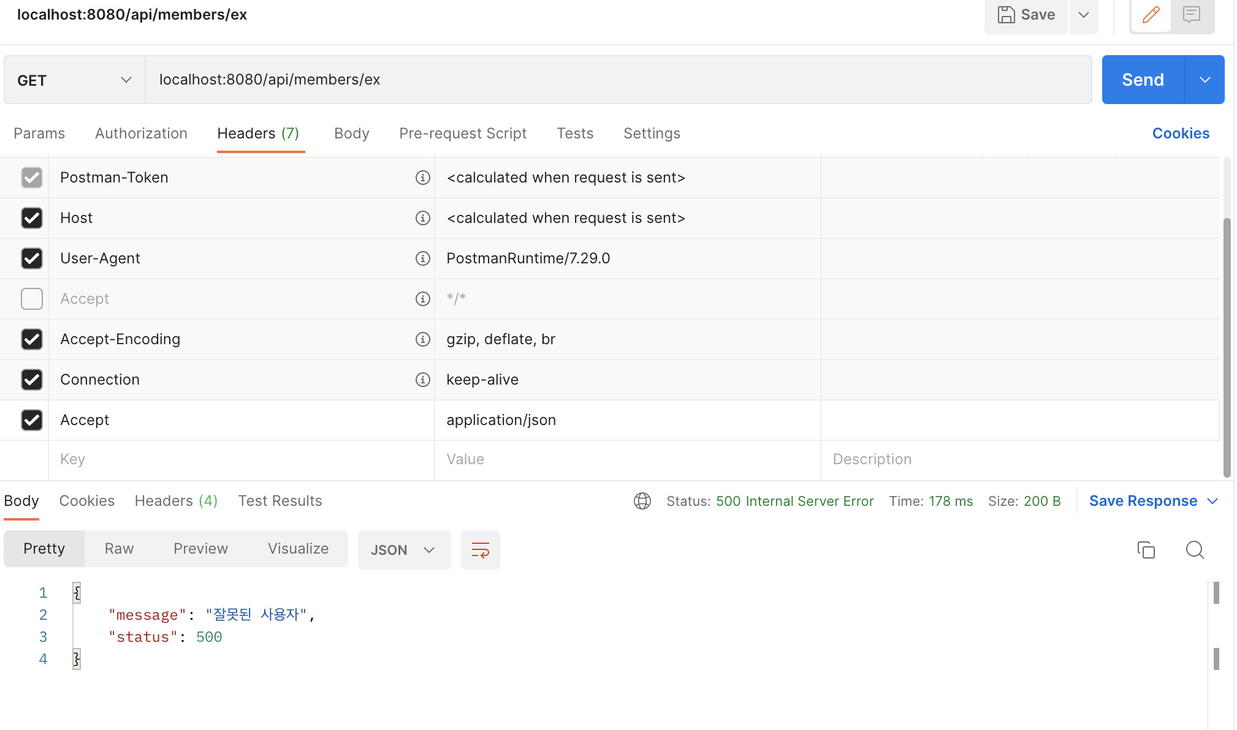Screen dimensions: 1237x730
Task: Open the comments icon
Action: pyautogui.click(x=1191, y=15)
